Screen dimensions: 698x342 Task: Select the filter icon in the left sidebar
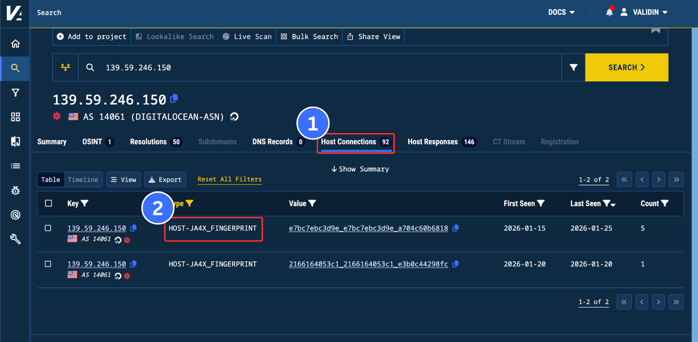click(x=15, y=92)
